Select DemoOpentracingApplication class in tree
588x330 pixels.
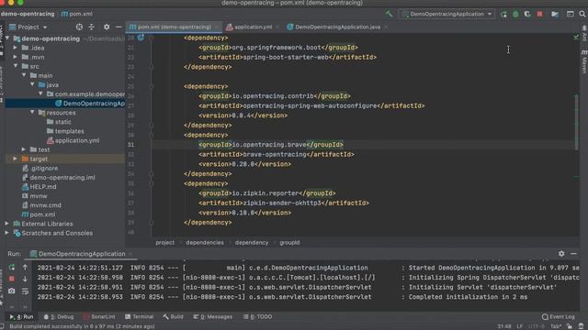click(x=90, y=104)
